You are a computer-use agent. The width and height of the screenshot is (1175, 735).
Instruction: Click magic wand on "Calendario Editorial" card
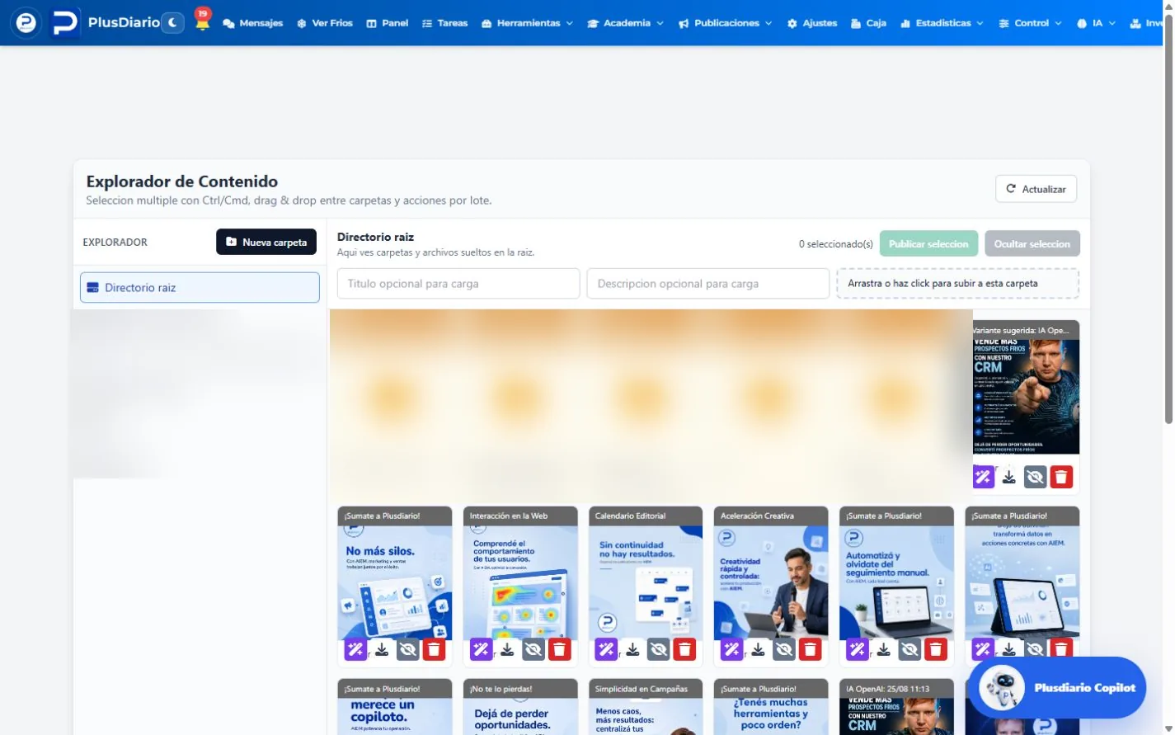pyautogui.click(x=606, y=649)
